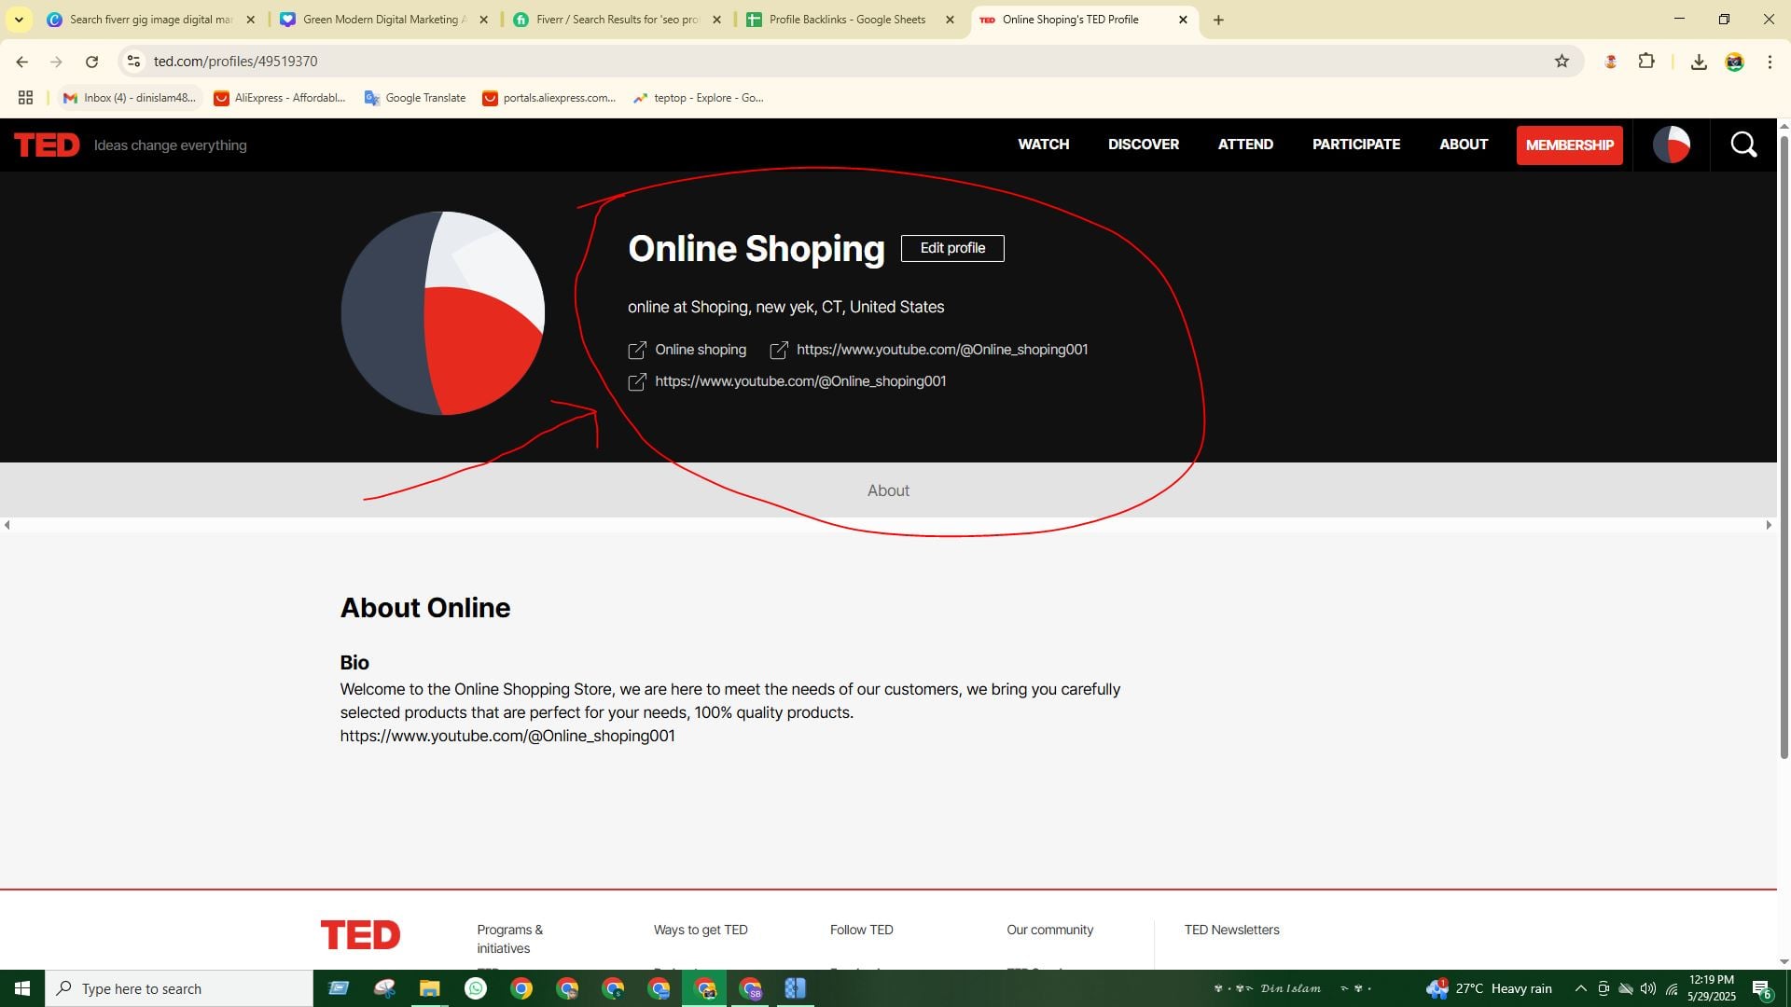Open a new browser tab

pyautogui.click(x=1218, y=20)
